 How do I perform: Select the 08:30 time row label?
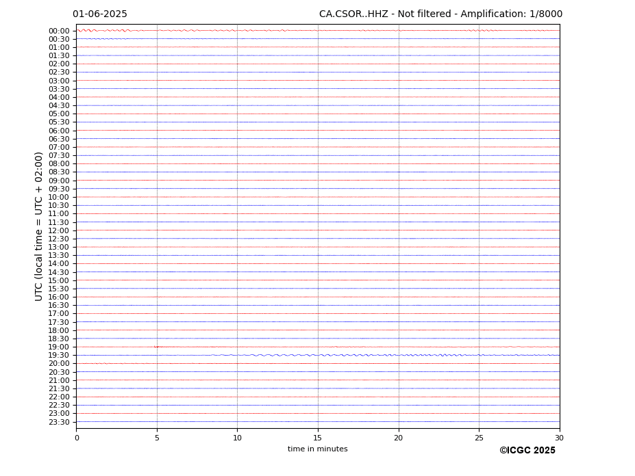[59, 172]
